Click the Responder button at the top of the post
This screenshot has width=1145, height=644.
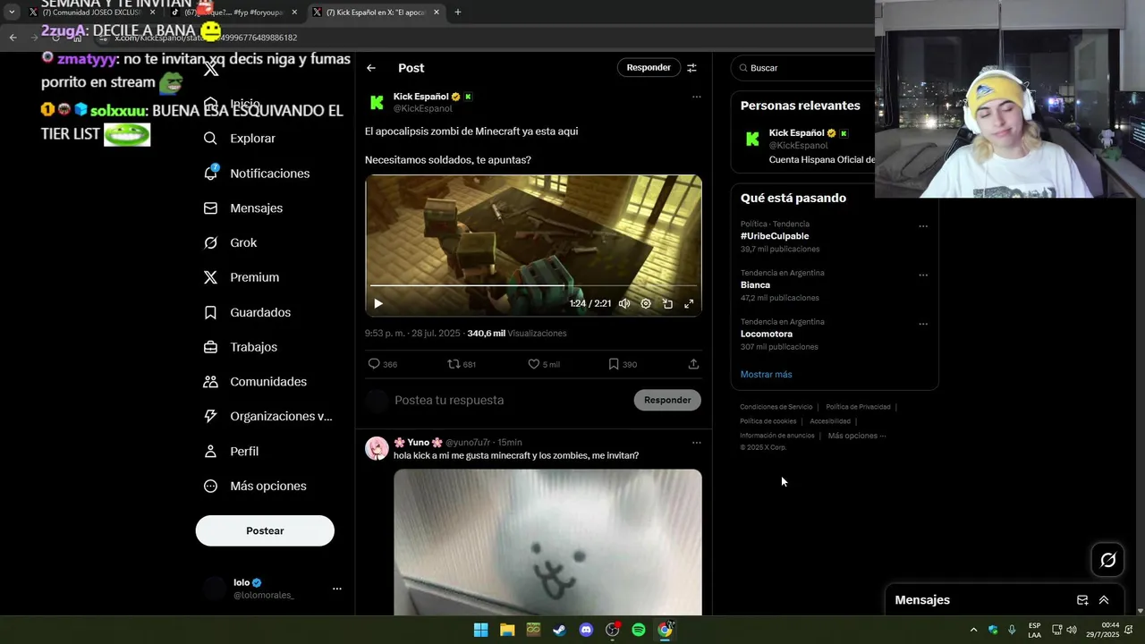[649, 68]
